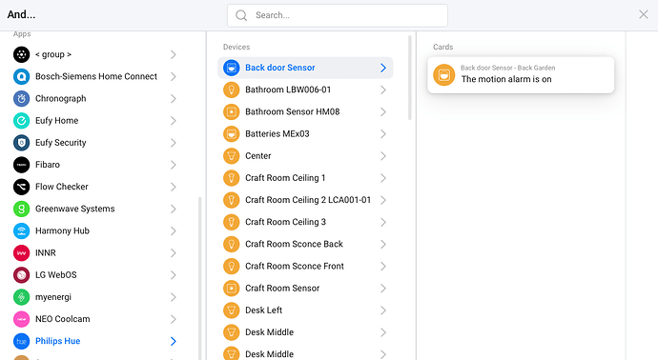Viewport: 658px width, 360px height.
Task: Open the Greenwave Systems app entry
Action: [95, 209]
